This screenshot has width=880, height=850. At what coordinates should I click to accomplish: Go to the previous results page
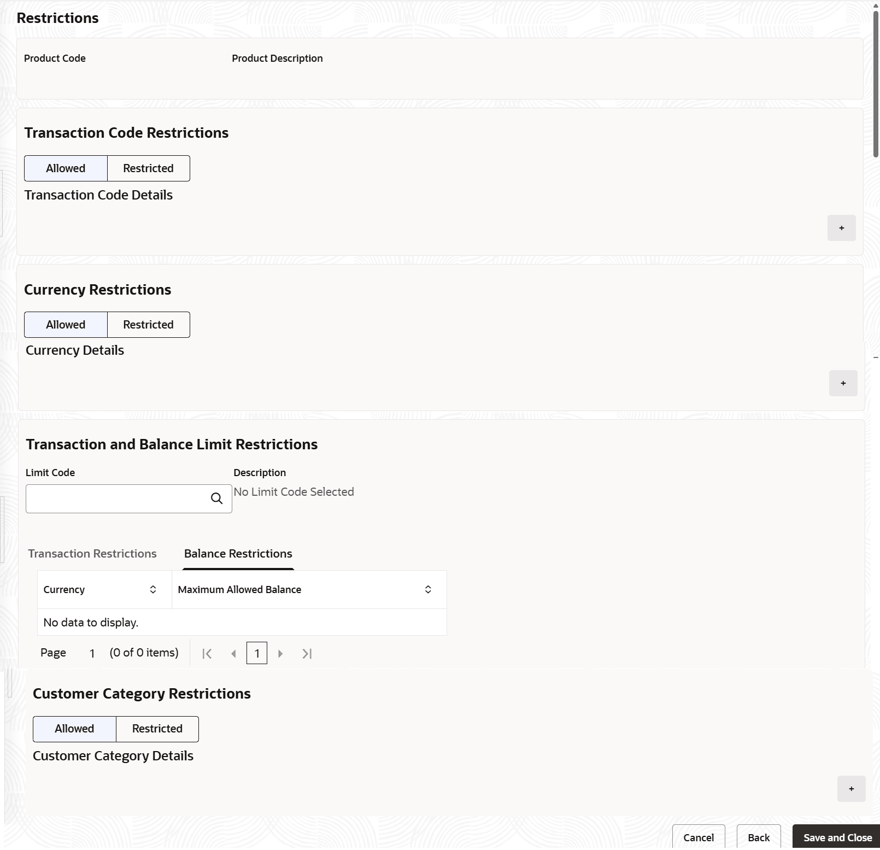click(233, 653)
